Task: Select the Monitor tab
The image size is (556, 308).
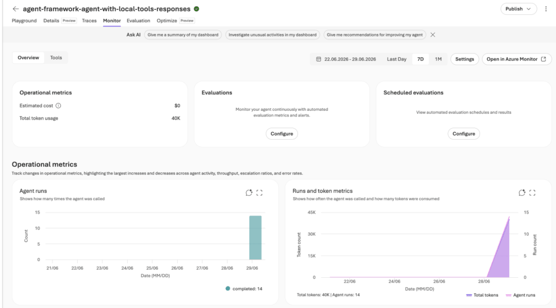Action: [112, 20]
